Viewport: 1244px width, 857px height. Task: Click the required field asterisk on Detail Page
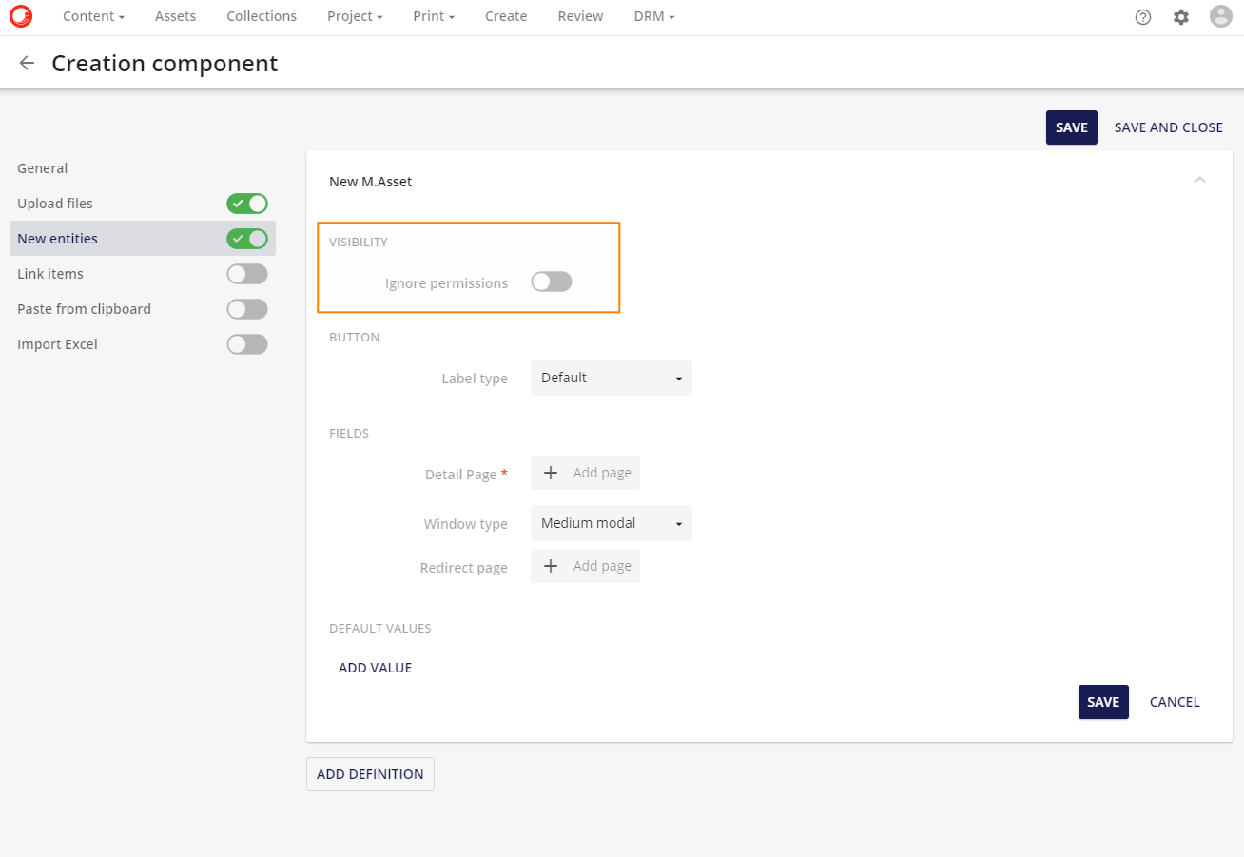pyautogui.click(x=505, y=472)
